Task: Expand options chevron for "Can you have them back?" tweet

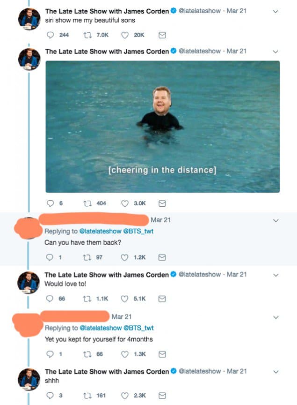Action: tap(275, 220)
